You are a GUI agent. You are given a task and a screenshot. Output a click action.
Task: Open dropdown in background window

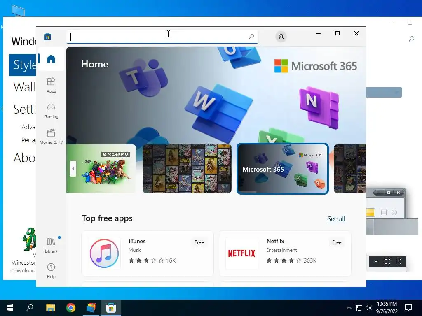click(x=384, y=93)
